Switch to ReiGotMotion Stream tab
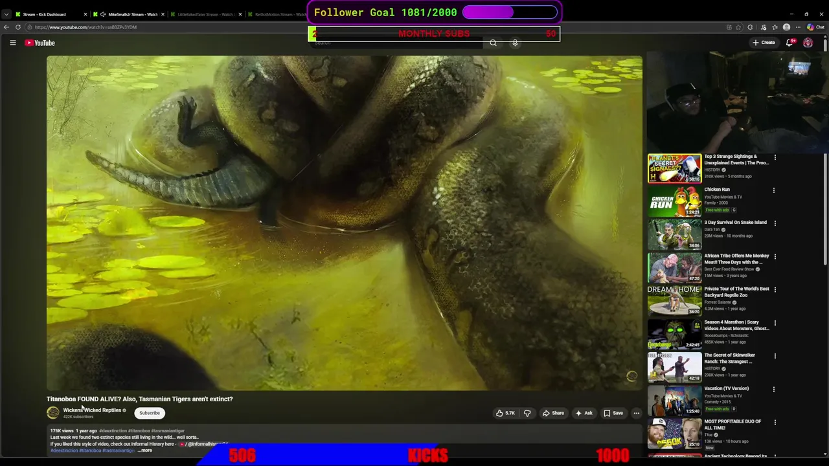Viewport: 829px width, 466px height. 277,14
